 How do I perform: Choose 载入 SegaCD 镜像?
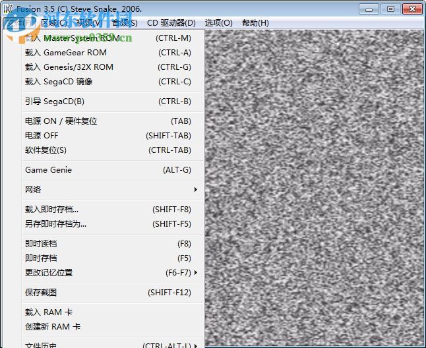pos(113,82)
